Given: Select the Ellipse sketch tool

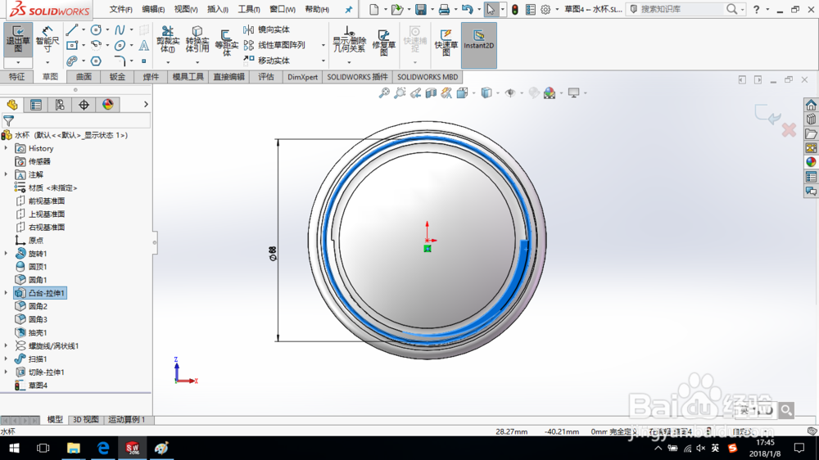Looking at the screenshot, I should pos(120,45).
